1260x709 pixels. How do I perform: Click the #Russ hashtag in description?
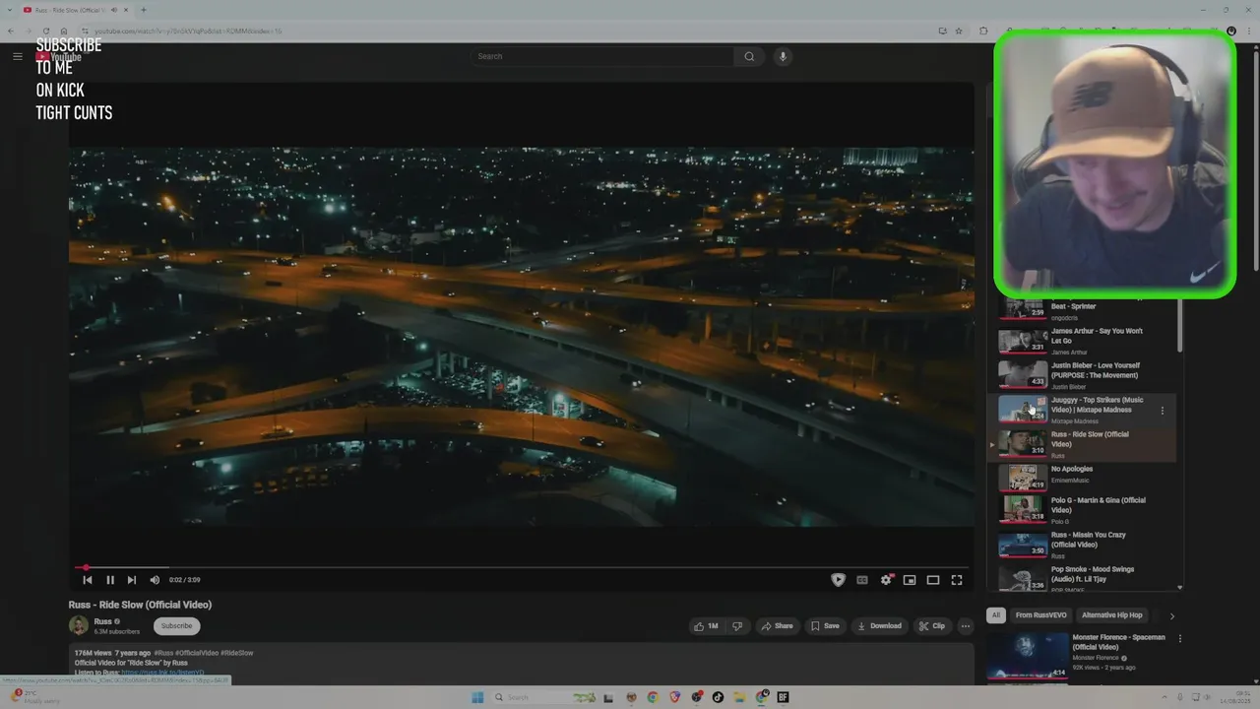[164, 653]
